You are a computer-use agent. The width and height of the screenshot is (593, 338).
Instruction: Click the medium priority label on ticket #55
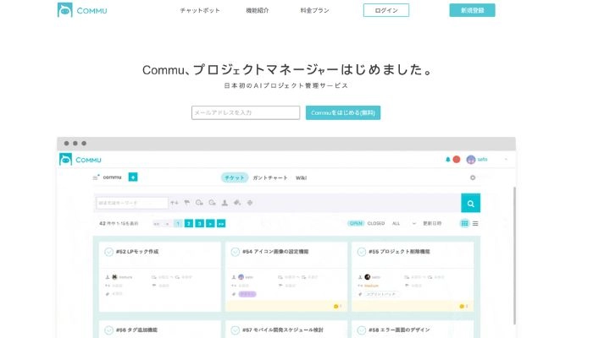click(x=371, y=286)
